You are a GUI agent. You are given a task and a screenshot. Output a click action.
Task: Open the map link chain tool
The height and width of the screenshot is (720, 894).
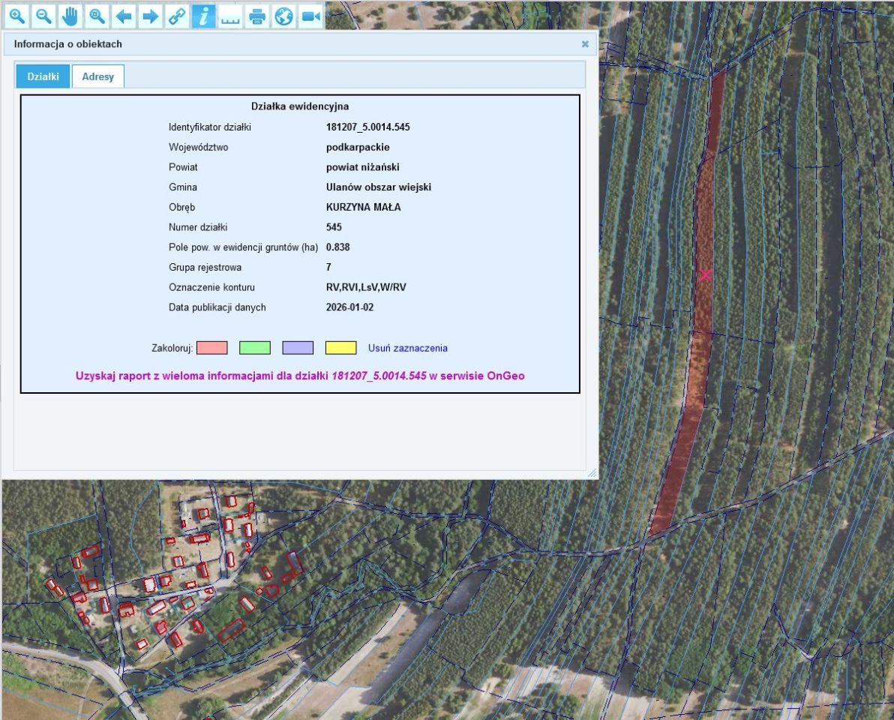(x=177, y=16)
